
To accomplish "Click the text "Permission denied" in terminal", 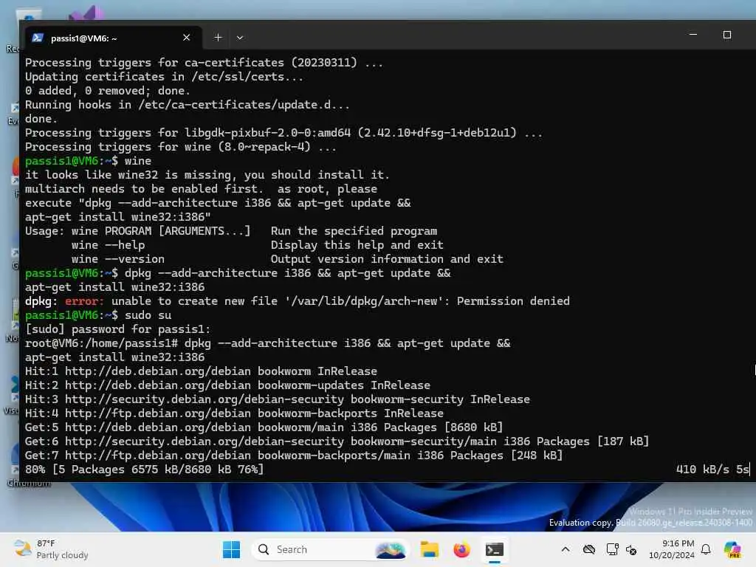I will (x=513, y=301).
